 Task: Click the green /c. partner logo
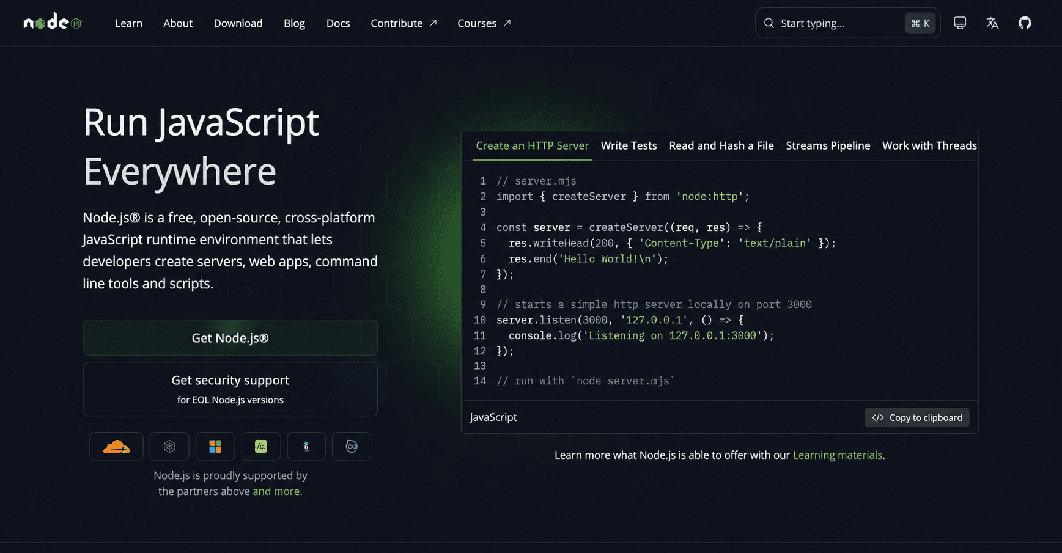pos(261,446)
